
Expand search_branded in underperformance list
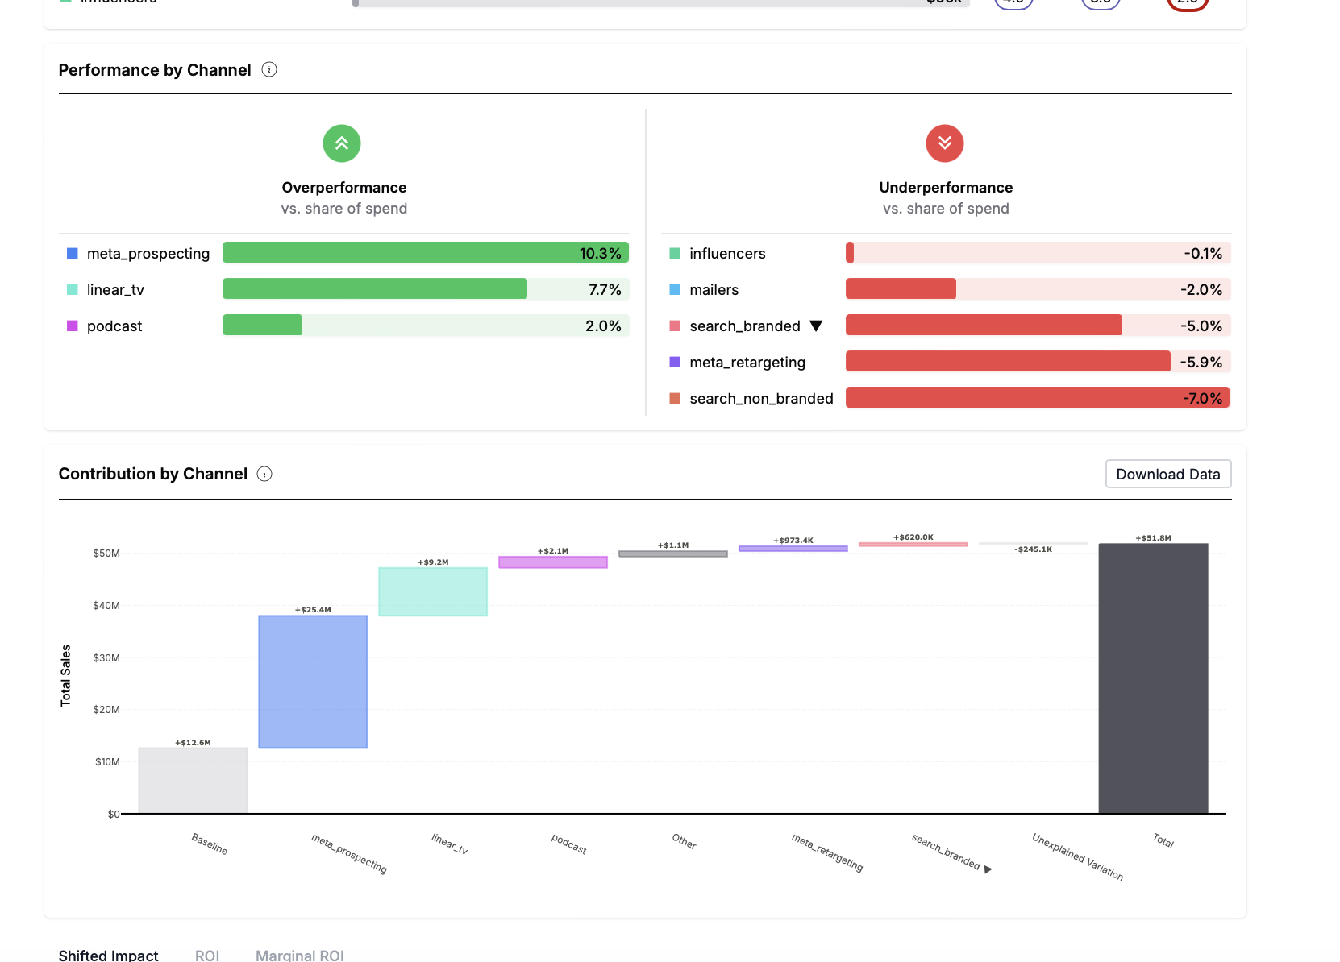(816, 326)
